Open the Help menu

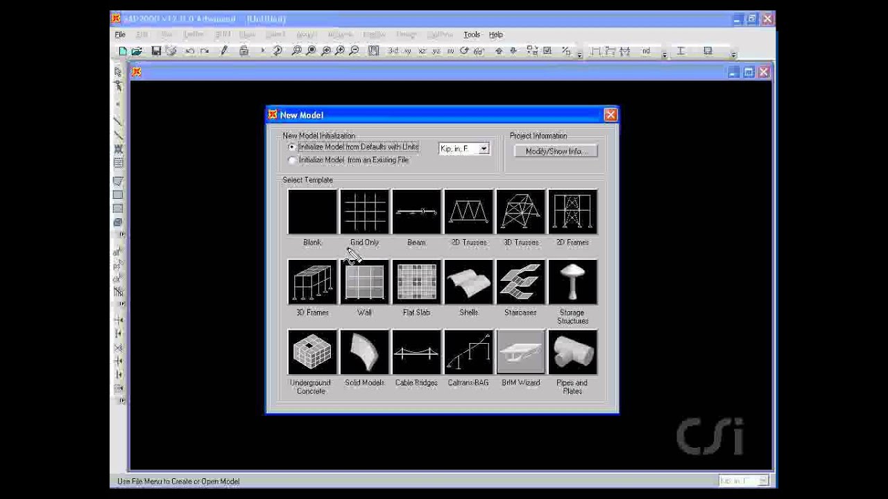(496, 35)
